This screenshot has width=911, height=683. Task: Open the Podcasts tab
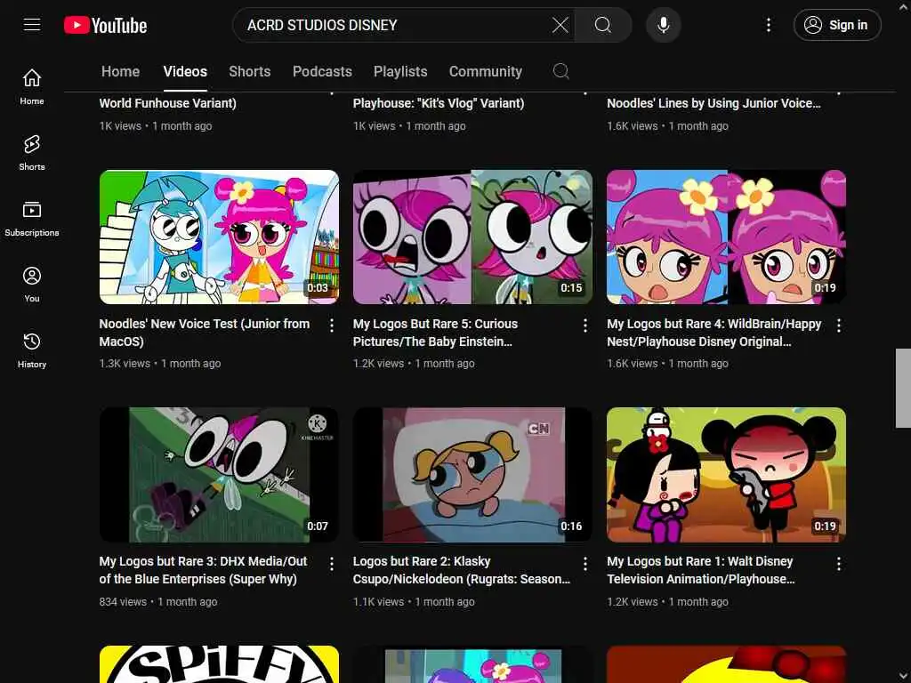pos(322,71)
